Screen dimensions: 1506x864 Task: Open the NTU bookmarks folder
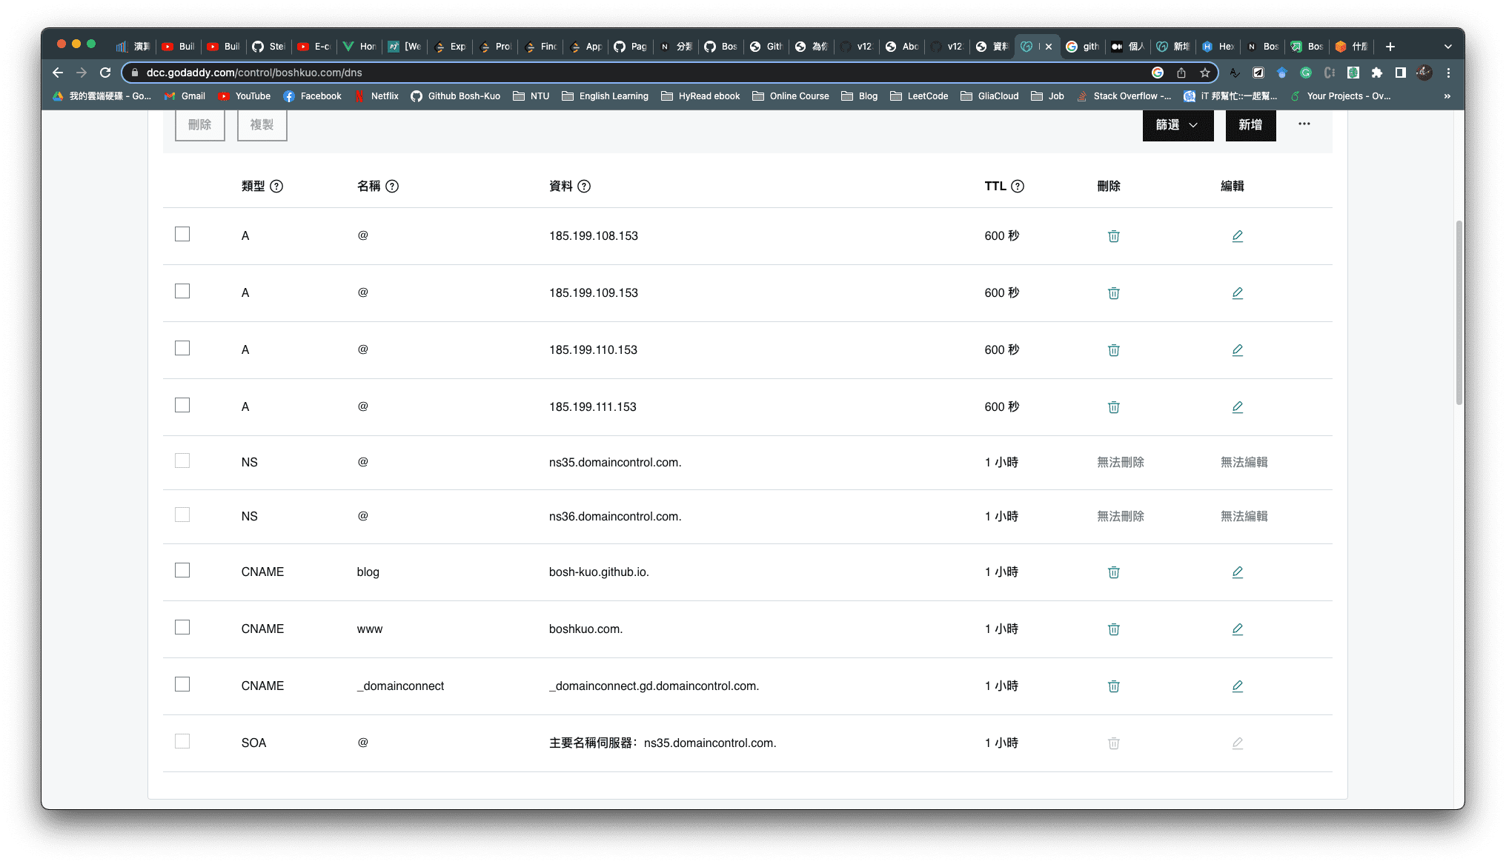pyautogui.click(x=531, y=96)
